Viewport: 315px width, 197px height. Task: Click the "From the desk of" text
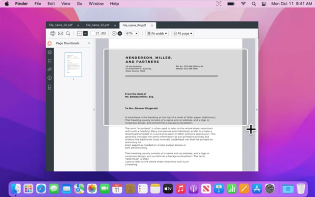136,94
